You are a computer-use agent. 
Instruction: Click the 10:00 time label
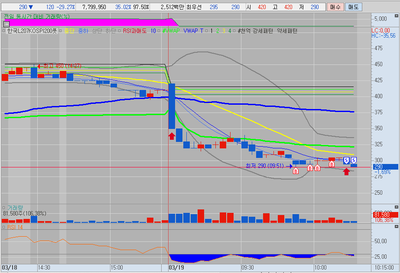(320, 268)
